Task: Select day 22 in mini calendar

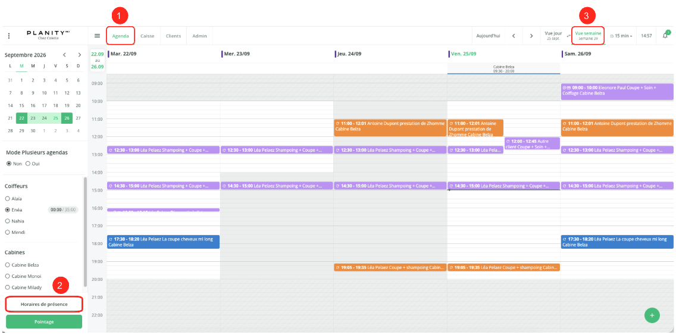Action: point(21,118)
